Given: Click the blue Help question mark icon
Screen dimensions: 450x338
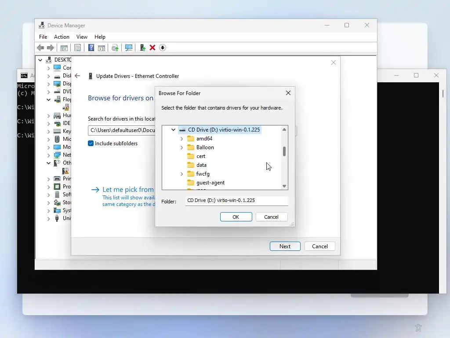Looking at the screenshot, I should [x=91, y=48].
